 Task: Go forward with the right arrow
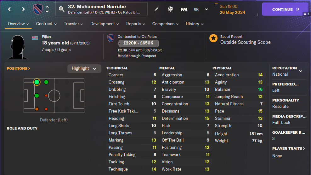click(x=23, y=9)
